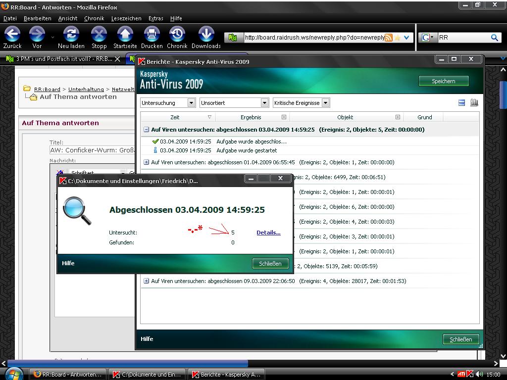Screen dimensions: 507x380
Task: Open the Extras menu
Action: [x=156, y=18]
